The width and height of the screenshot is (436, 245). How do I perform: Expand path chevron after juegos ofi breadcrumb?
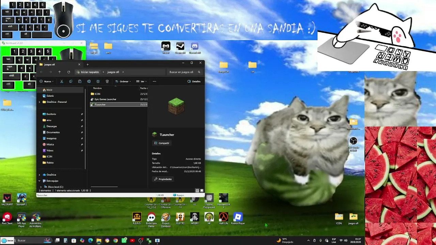click(x=123, y=72)
